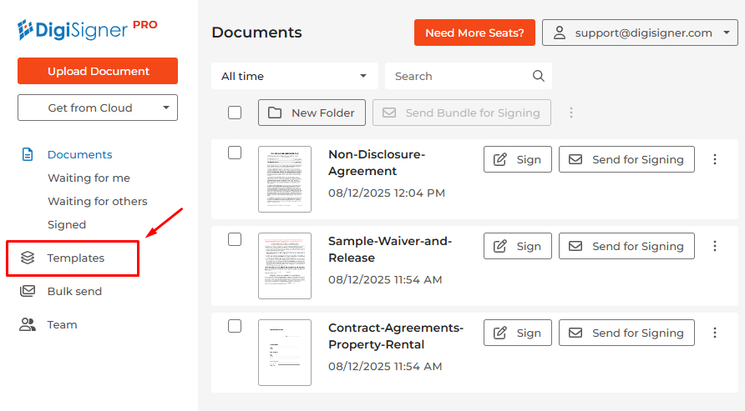Click the search magnifier icon
This screenshot has height=411, width=745.
click(539, 76)
